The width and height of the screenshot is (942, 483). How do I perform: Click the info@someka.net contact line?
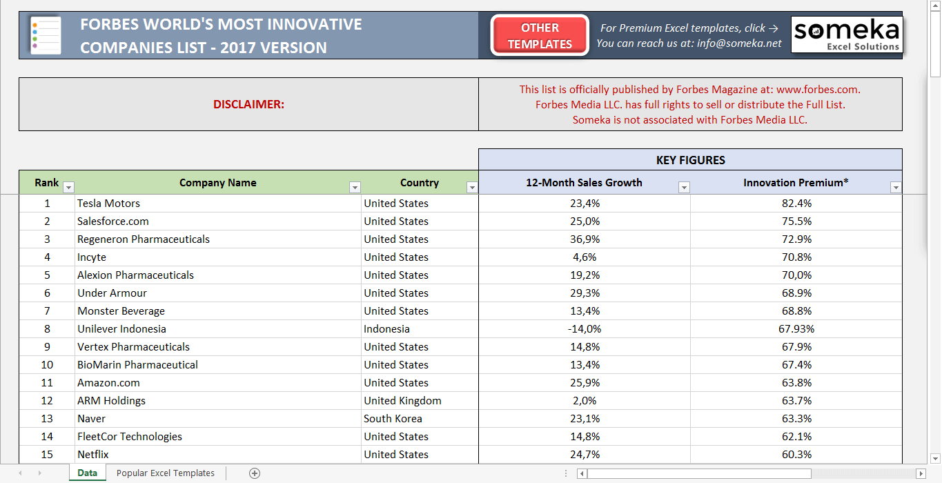(x=689, y=43)
